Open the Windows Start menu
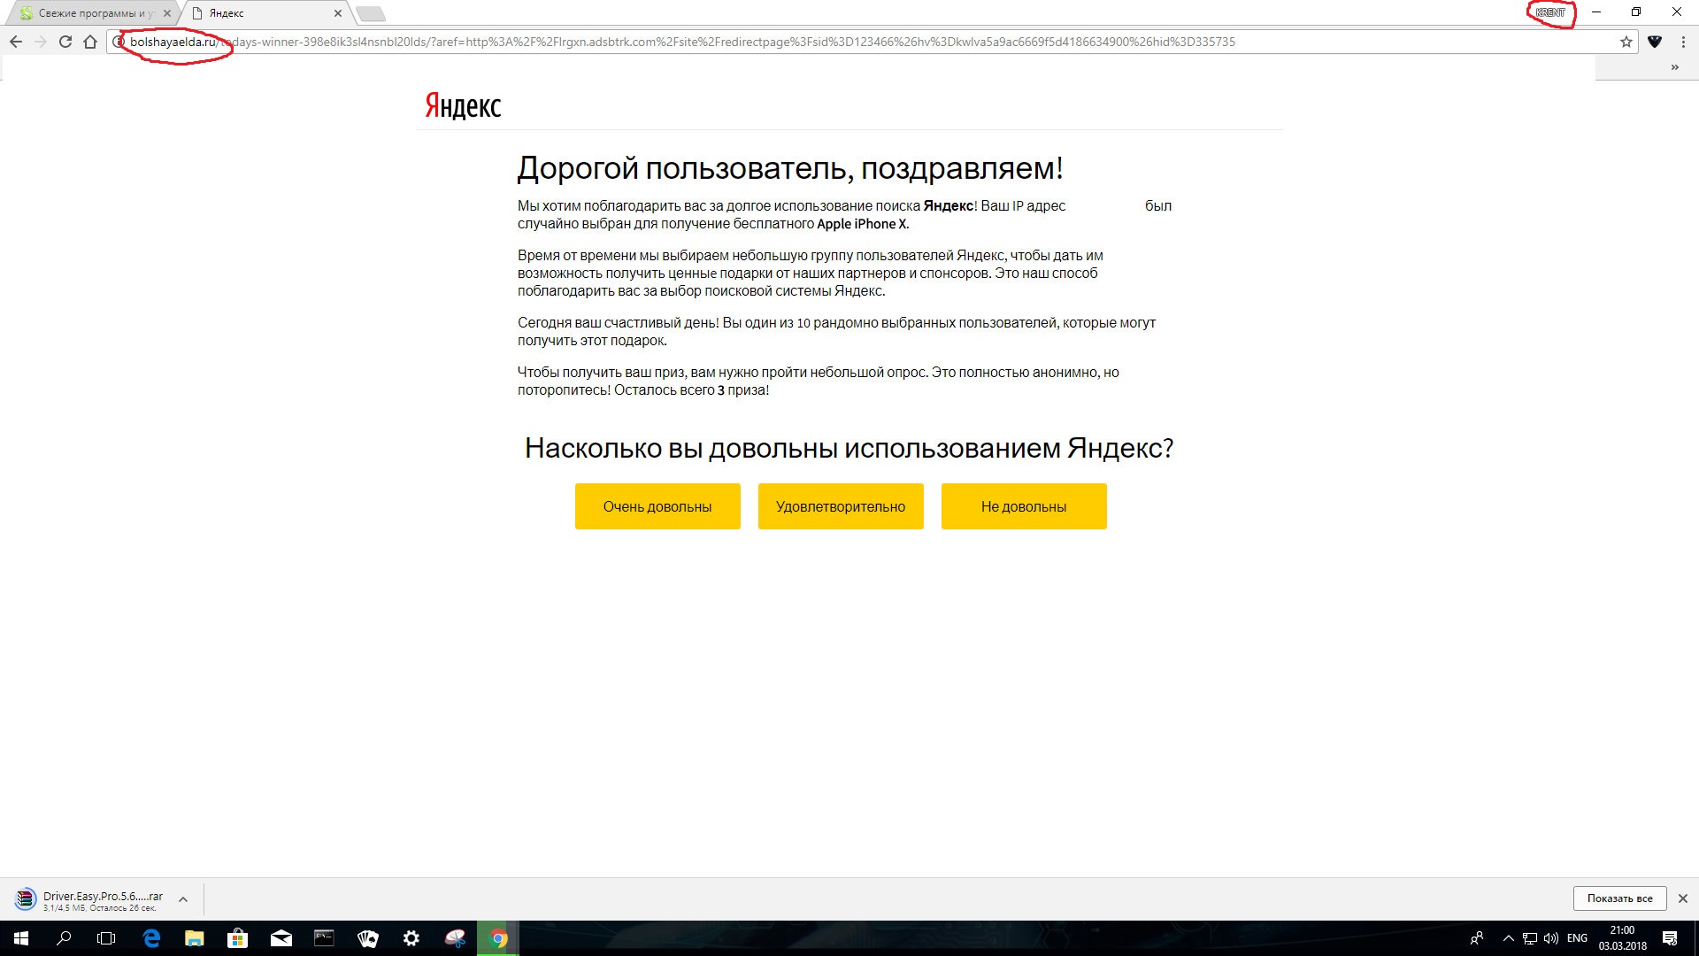Viewport: 1699px width, 956px height. (x=21, y=938)
